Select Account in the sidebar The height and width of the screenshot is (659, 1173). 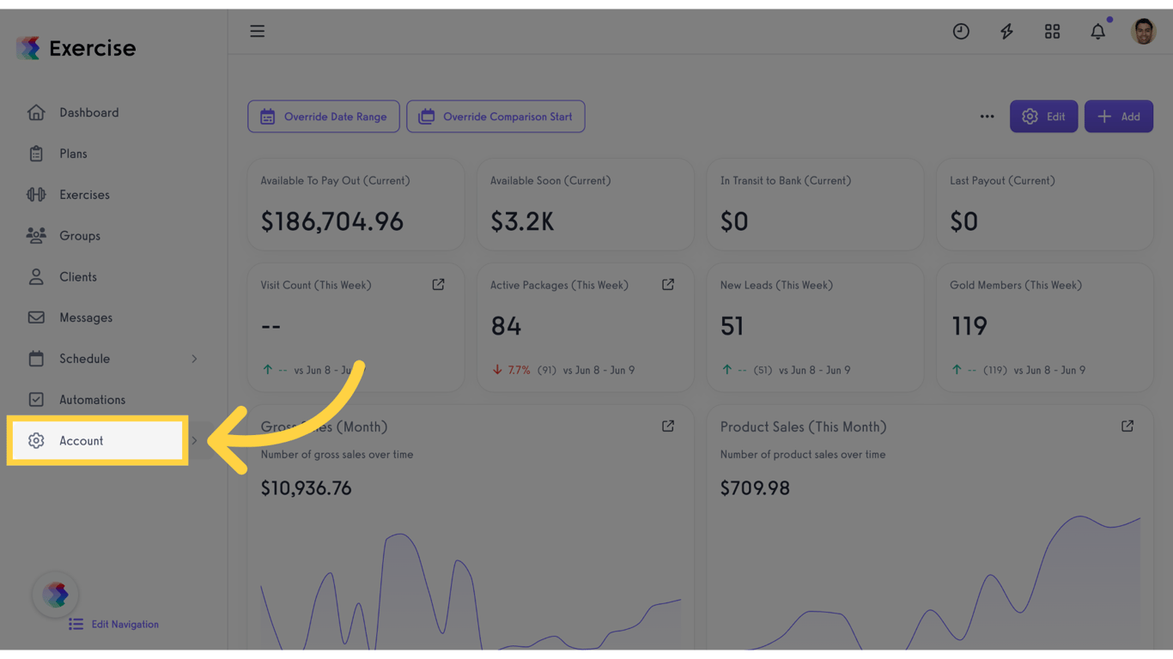97,440
